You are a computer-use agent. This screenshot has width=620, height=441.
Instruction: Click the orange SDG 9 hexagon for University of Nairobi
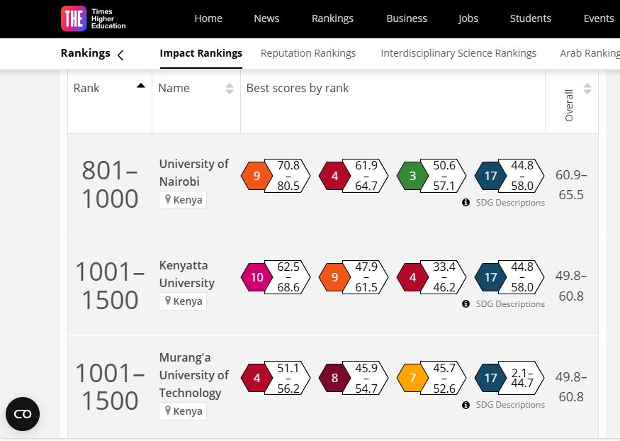point(257,176)
